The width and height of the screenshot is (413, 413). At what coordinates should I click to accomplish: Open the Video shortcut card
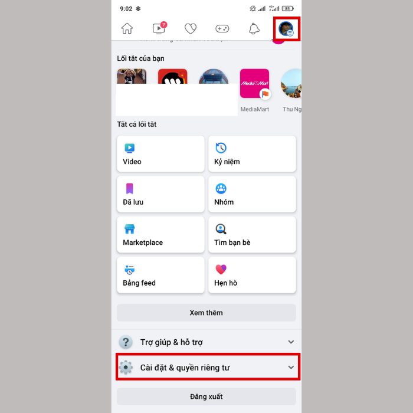click(160, 154)
